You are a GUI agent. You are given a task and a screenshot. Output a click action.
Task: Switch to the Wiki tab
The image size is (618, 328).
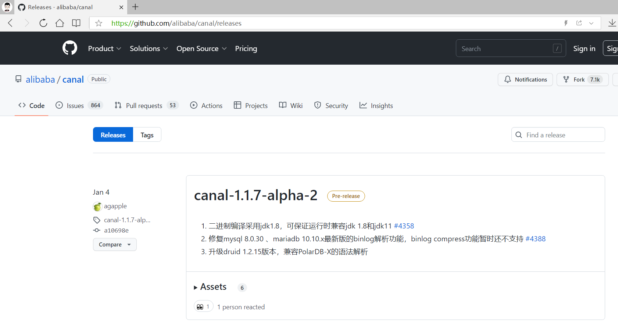click(291, 105)
